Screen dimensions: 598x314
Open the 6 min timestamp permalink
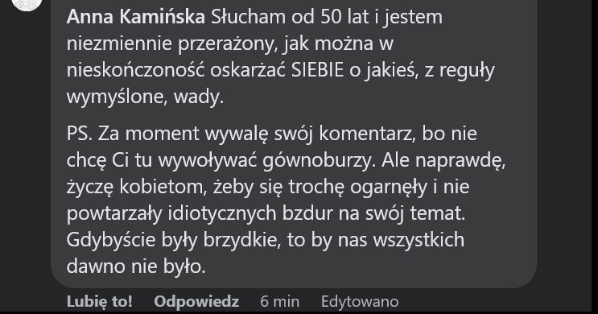tap(279, 301)
